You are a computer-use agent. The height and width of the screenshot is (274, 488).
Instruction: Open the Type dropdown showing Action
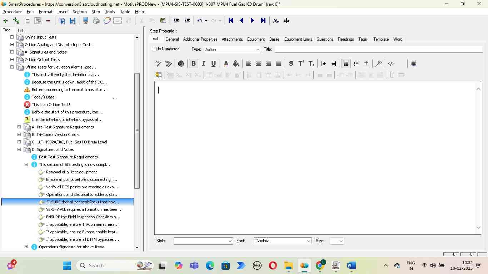(232, 50)
